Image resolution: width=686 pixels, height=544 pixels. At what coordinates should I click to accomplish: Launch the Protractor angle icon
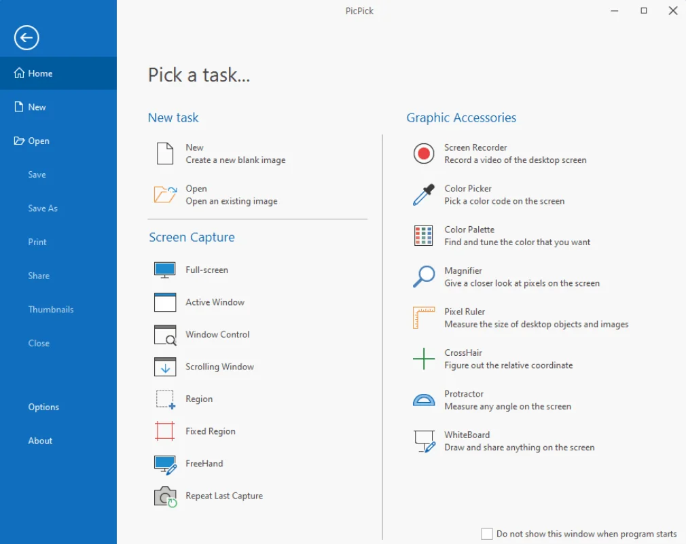[424, 400]
